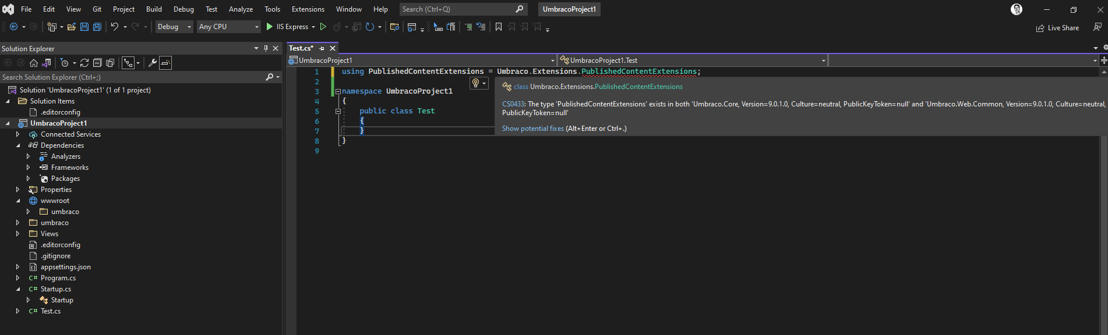Toggle the Preview Selected Items button
Viewport: 1108px width, 335px height.
tap(165, 63)
